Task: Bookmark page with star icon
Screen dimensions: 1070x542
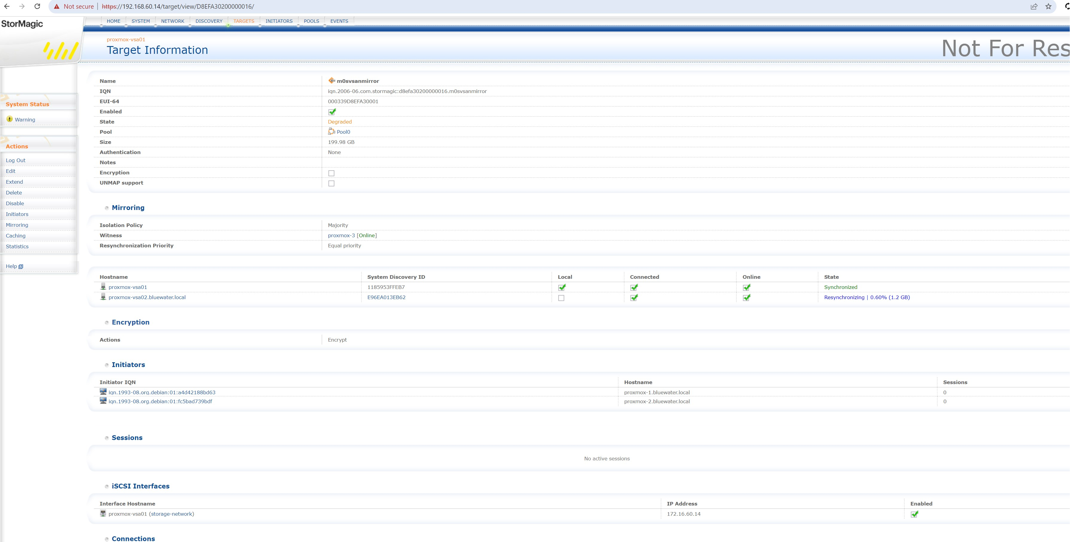Action: click(x=1048, y=7)
